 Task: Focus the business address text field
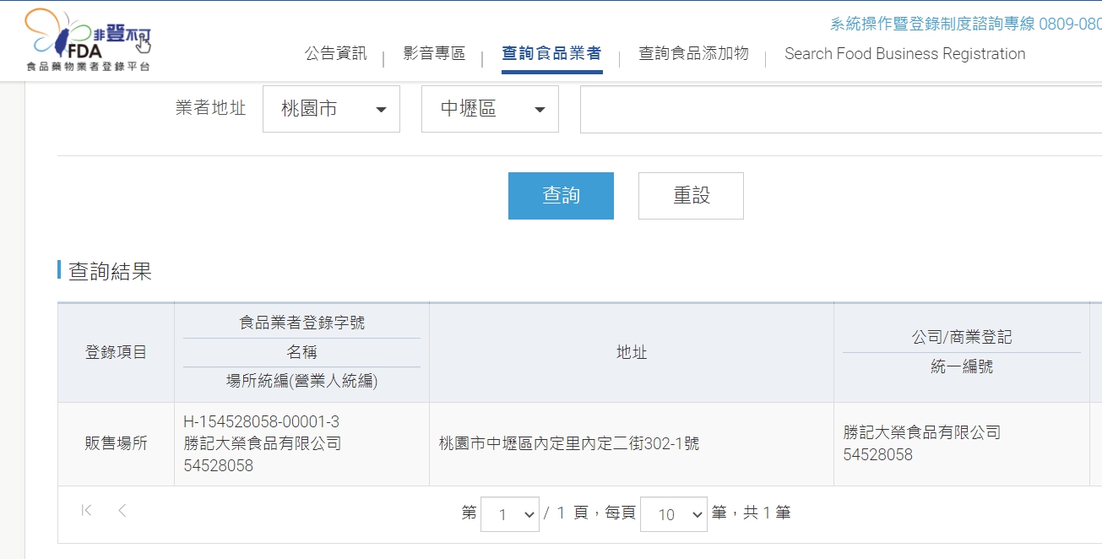point(840,109)
